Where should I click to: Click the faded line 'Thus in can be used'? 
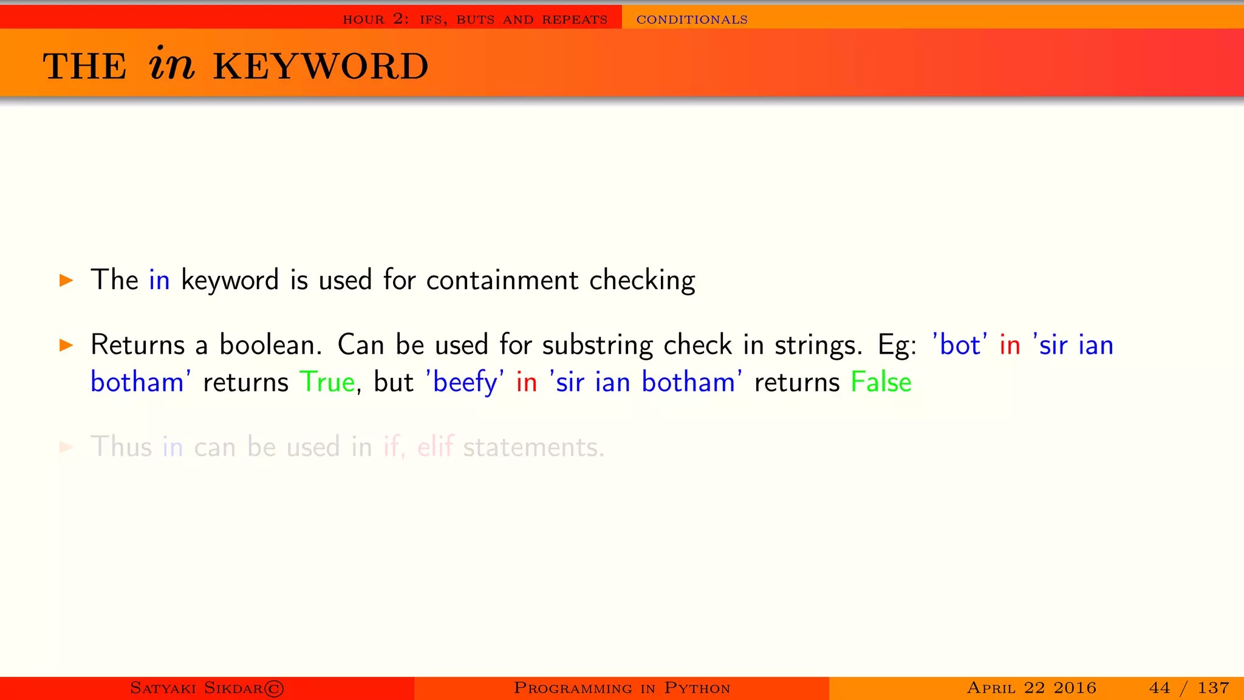coord(347,447)
